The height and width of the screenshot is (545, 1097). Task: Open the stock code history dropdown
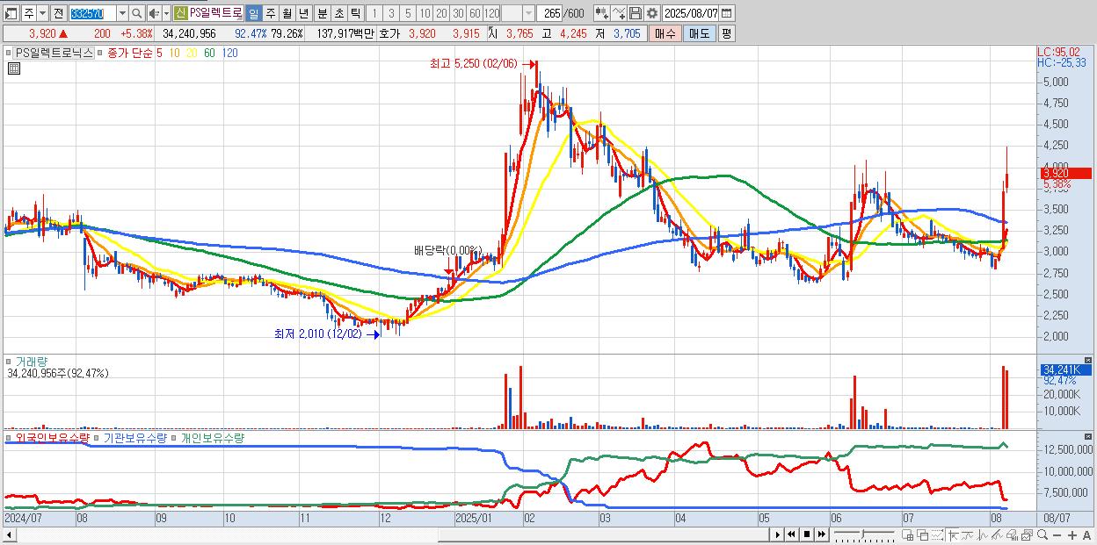pos(122,13)
